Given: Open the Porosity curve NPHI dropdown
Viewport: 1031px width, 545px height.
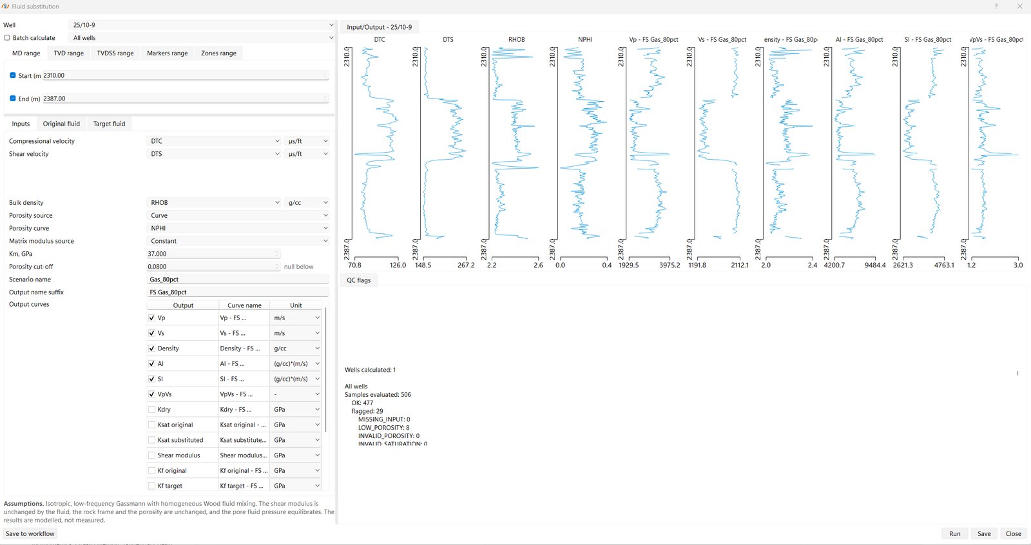Looking at the screenshot, I should 238,229.
